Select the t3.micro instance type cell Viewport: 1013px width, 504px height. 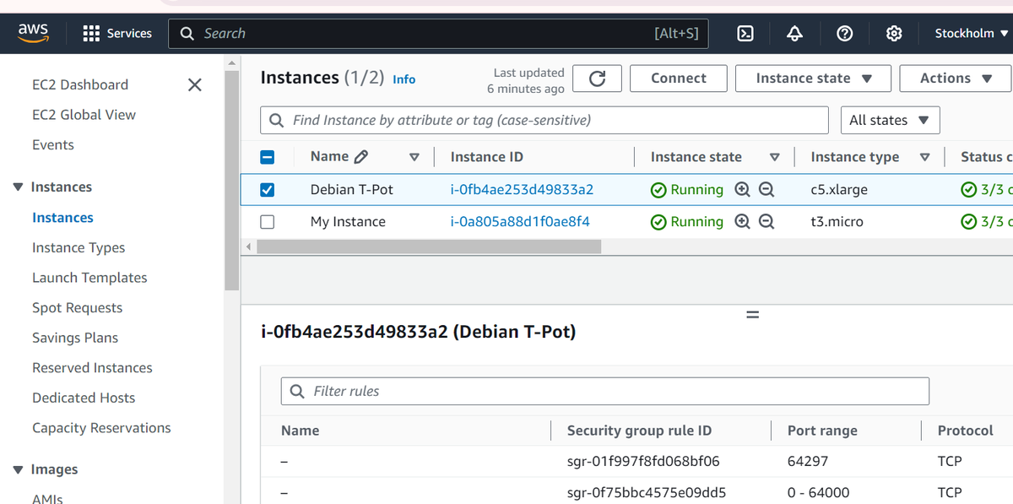coord(837,222)
